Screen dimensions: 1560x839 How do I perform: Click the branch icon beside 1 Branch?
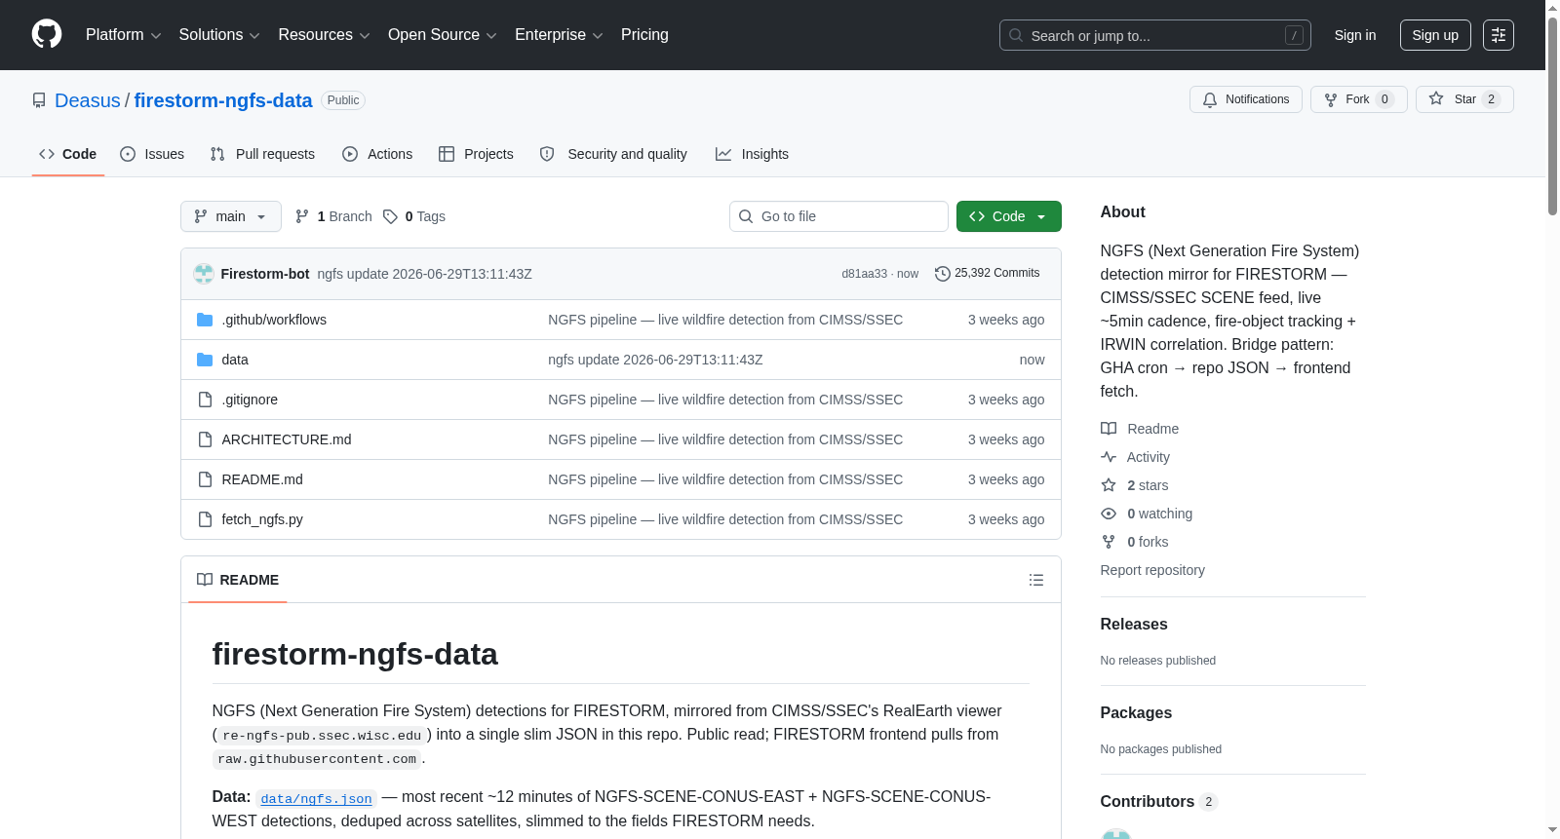pos(302,216)
